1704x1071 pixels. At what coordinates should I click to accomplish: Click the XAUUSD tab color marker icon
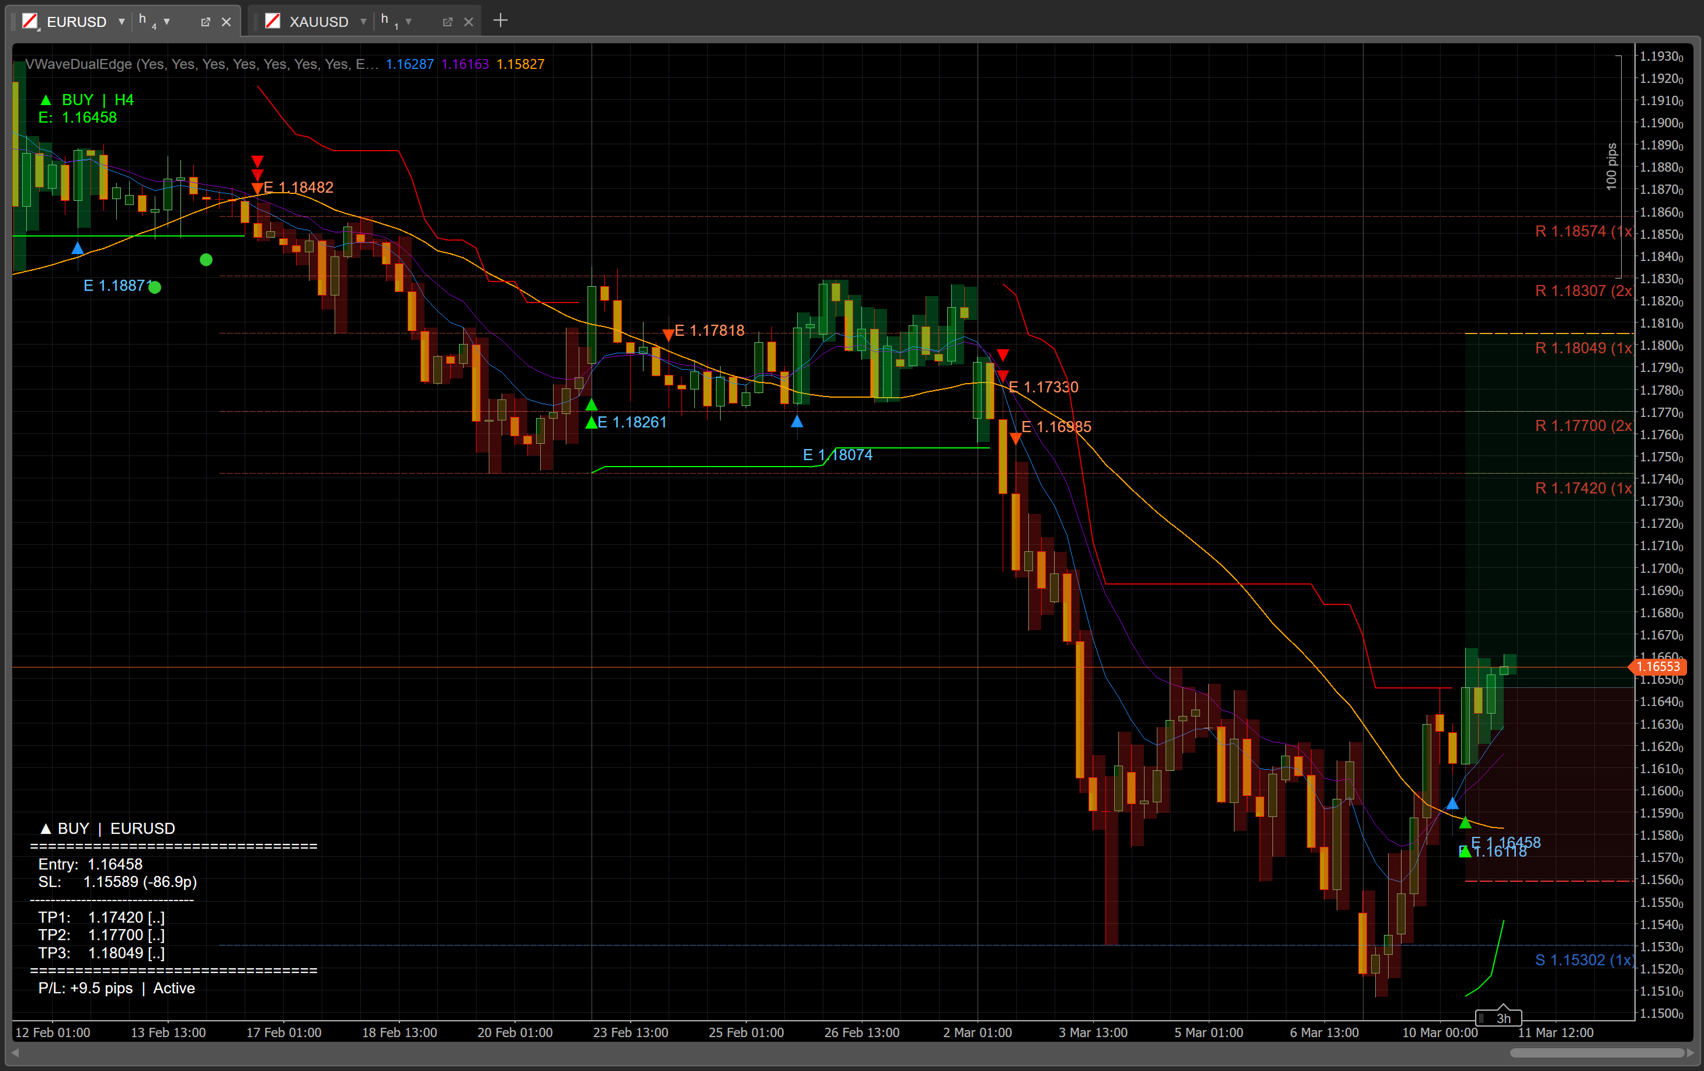(273, 21)
